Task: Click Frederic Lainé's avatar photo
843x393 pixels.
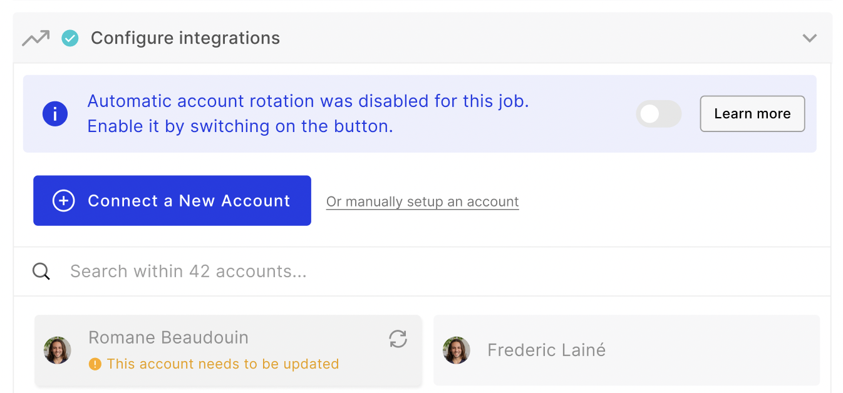Action: [457, 350]
